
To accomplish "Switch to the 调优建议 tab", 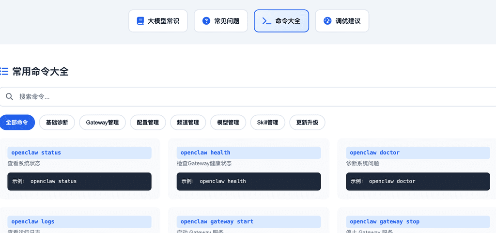I will (x=342, y=21).
